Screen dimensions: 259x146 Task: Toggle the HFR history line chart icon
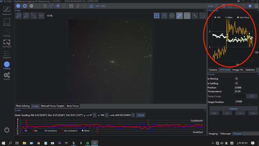point(98,6)
